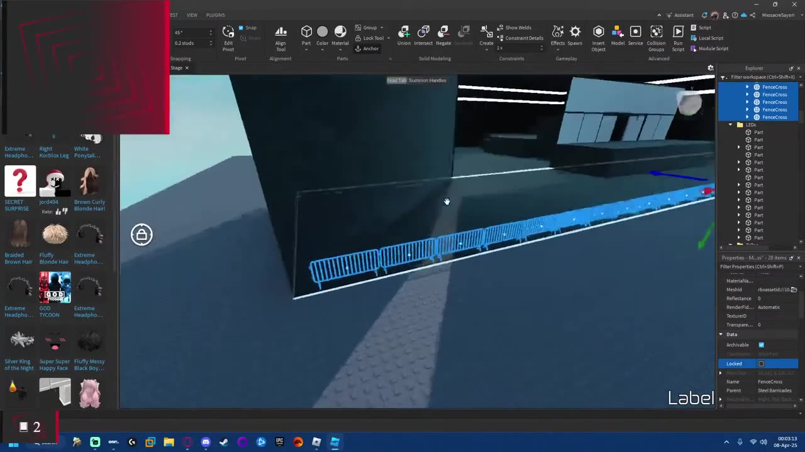
Task: Open the Service insert dialog
Action: click(x=635, y=36)
